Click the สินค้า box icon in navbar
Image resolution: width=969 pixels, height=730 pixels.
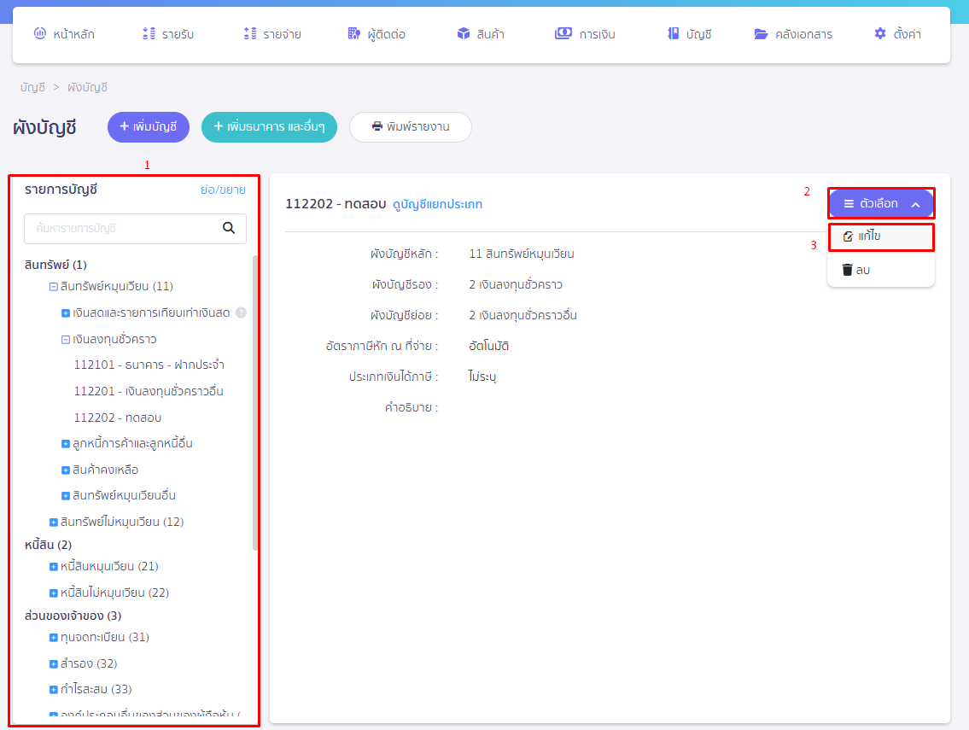[464, 34]
